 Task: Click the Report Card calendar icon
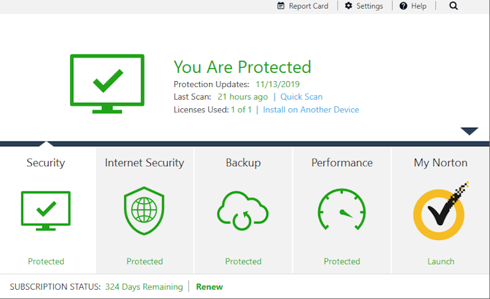pyautogui.click(x=281, y=6)
